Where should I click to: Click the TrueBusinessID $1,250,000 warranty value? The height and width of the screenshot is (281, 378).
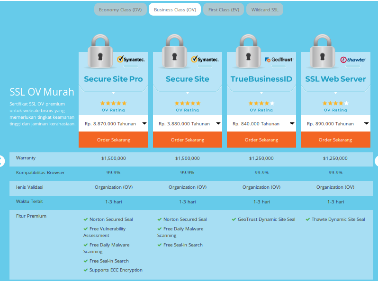[x=261, y=158]
